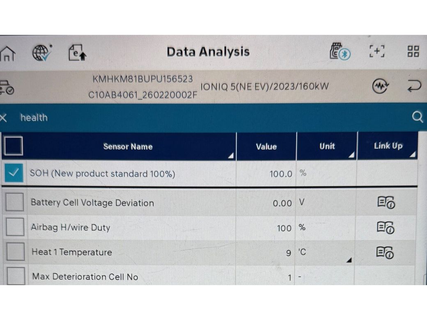Click the Link Up column header
This screenshot has height=320, width=427.
[x=388, y=146]
